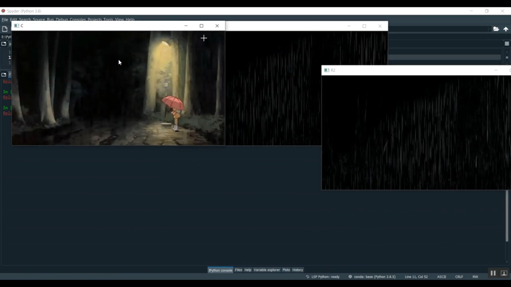Screen dimensions: 511x287
Task: Click the New file icon in toolbar
Action: pyautogui.click(x=5, y=29)
